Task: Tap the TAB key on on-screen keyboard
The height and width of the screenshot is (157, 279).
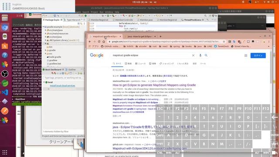Action: [160, 126]
